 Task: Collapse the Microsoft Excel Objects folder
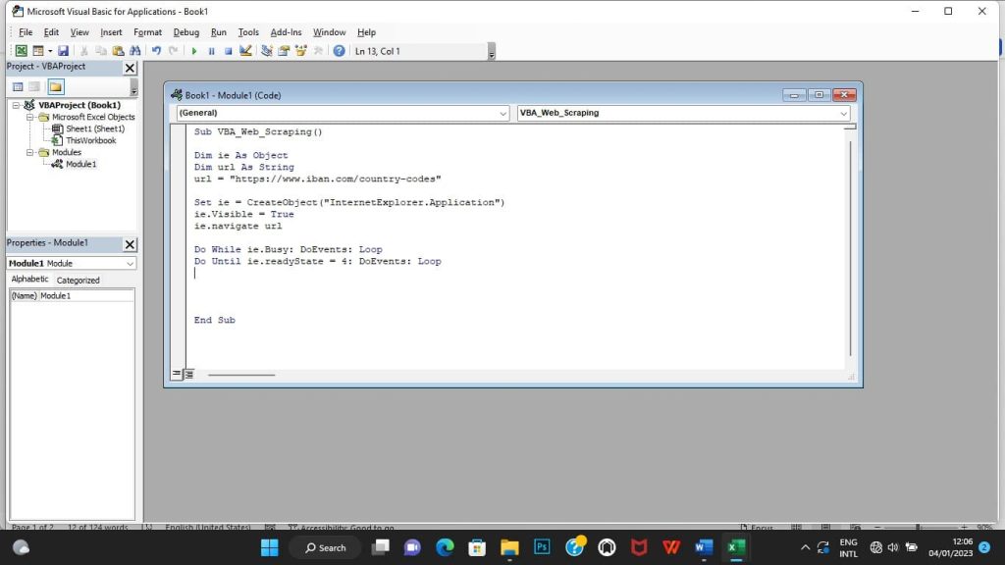29,118
